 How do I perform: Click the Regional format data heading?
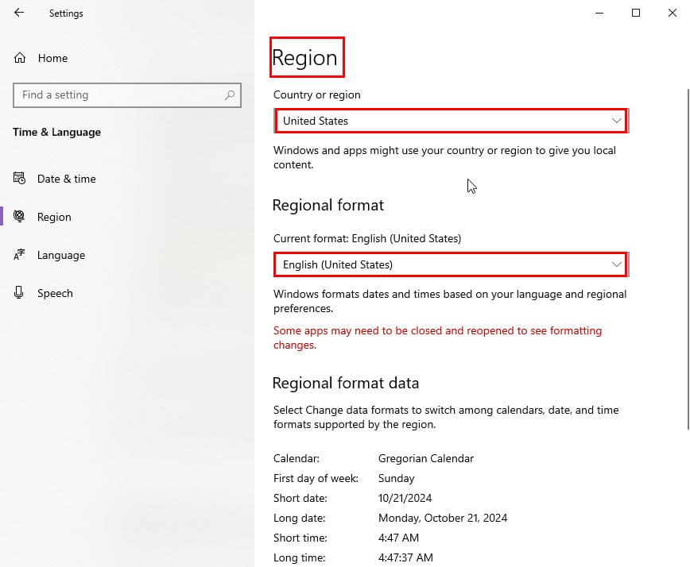[x=346, y=384]
